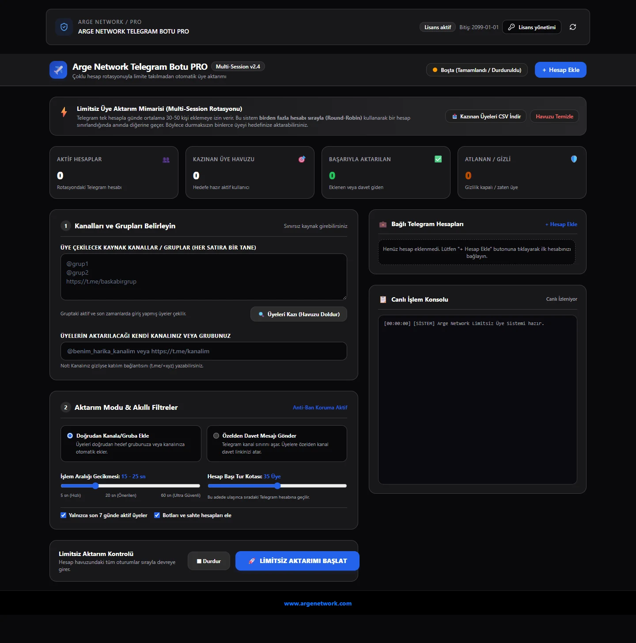Click the lightning bolt icon in the info banner

[x=64, y=112]
